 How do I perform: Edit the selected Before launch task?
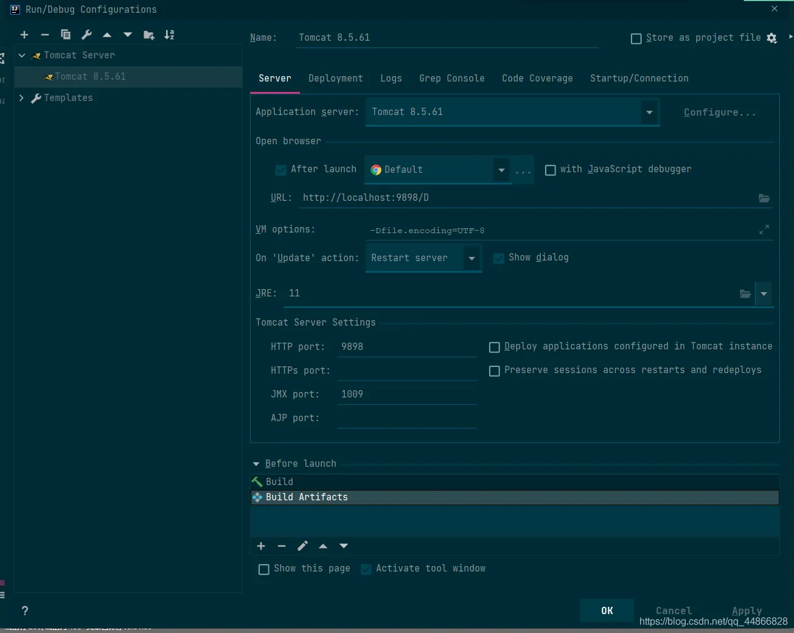(302, 546)
